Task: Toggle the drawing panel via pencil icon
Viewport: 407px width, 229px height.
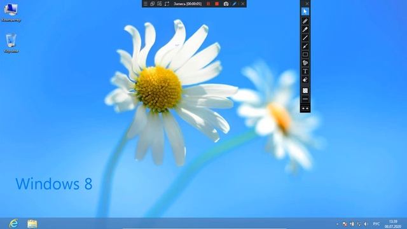Action: [x=235, y=4]
